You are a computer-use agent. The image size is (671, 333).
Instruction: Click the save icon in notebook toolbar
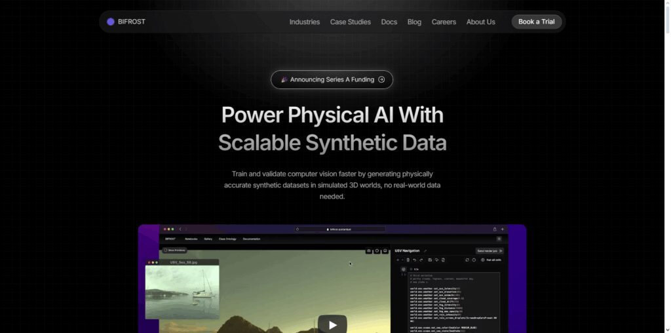click(x=430, y=260)
